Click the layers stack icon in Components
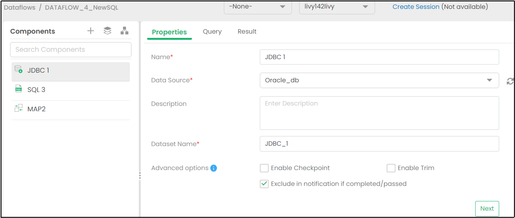Screen dimensions: 515x218 point(107,31)
